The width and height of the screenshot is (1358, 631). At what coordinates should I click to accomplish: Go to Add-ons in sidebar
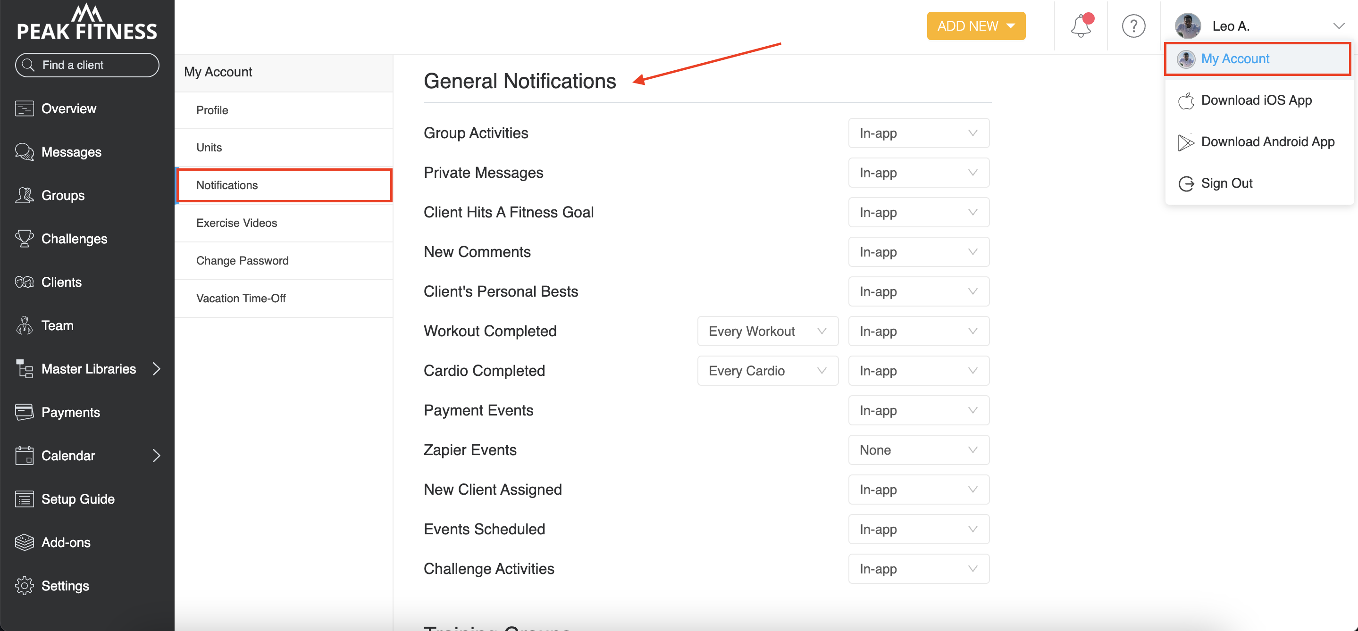[87, 542]
